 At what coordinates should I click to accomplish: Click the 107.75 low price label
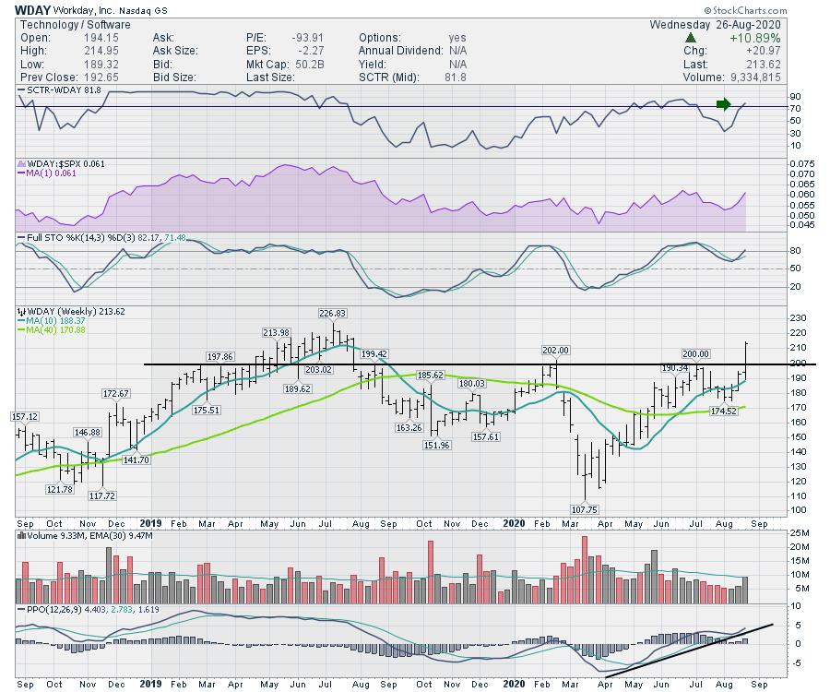(587, 508)
